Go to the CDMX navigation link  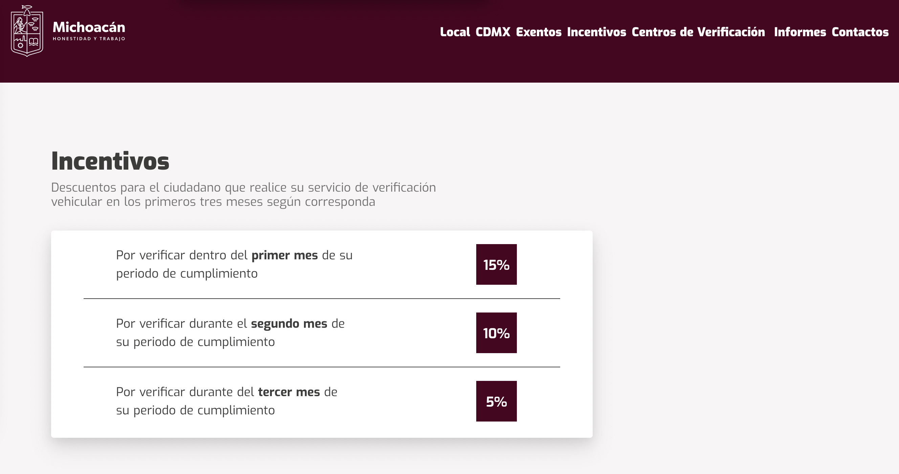(x=492, y=32)
